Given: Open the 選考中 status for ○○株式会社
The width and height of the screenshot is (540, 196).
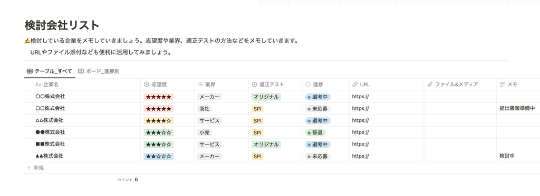Looking at the screenshot, I should point(318,97).
